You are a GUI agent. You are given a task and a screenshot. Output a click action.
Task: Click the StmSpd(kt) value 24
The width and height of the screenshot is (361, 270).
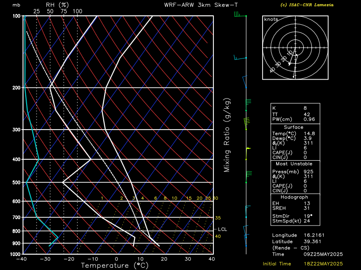tap(307, 221)
